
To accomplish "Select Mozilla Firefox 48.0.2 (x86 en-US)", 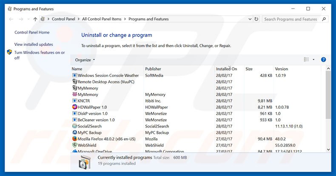I will point(106,139).
